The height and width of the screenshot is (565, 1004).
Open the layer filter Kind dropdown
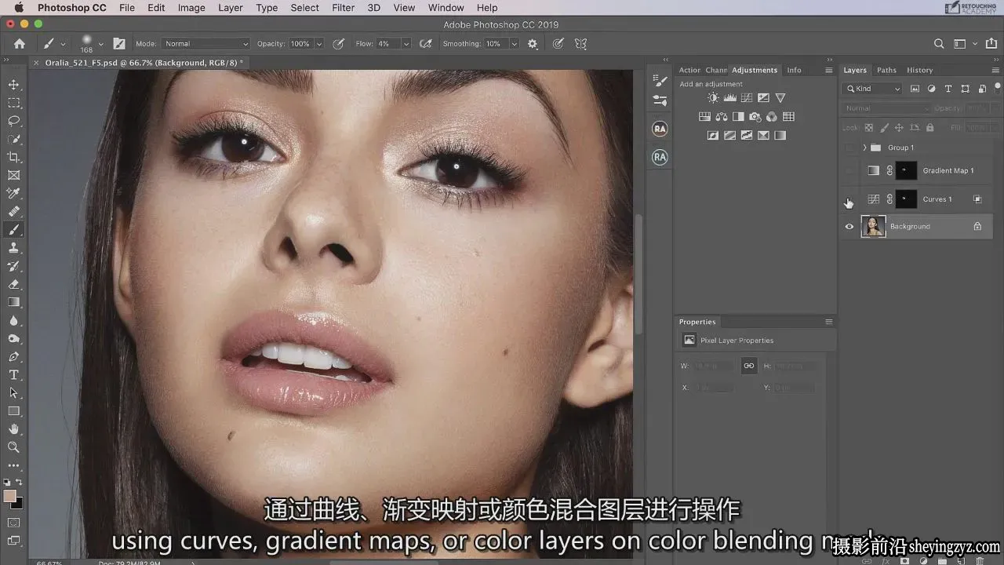coord(873,89)
